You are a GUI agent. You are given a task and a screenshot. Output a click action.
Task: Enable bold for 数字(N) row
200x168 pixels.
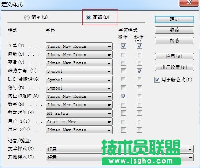click(x=123, y=104)
